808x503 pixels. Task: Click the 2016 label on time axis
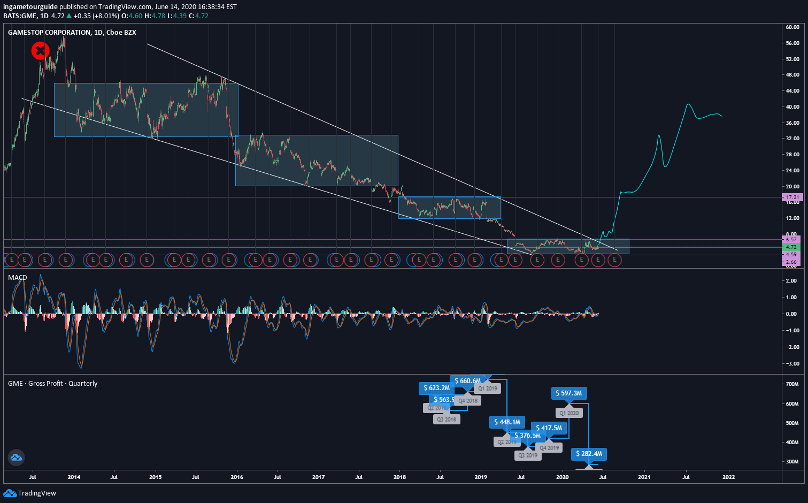[236, 477]
